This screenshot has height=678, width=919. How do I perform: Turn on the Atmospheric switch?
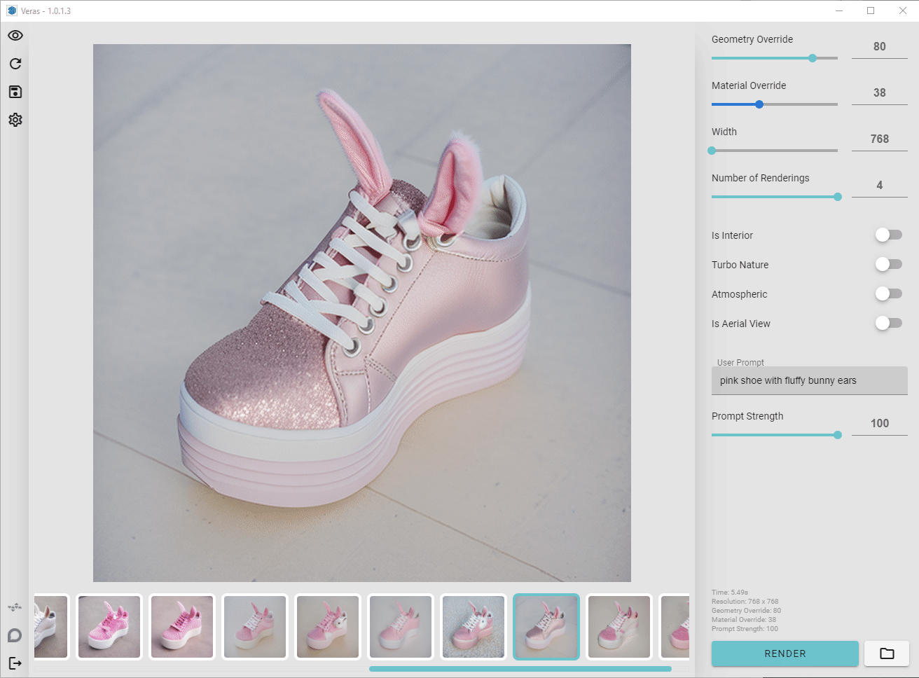tap(888, 293)
